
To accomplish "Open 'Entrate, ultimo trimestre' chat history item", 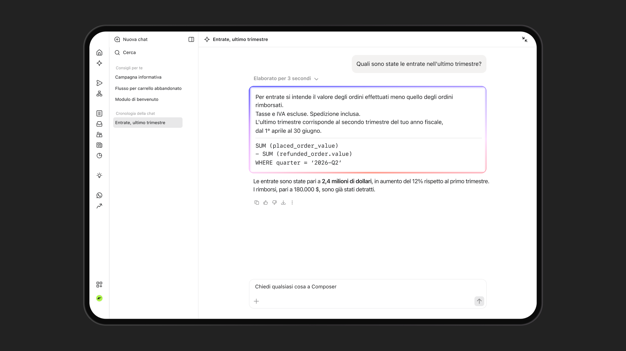I will (148, 123).
